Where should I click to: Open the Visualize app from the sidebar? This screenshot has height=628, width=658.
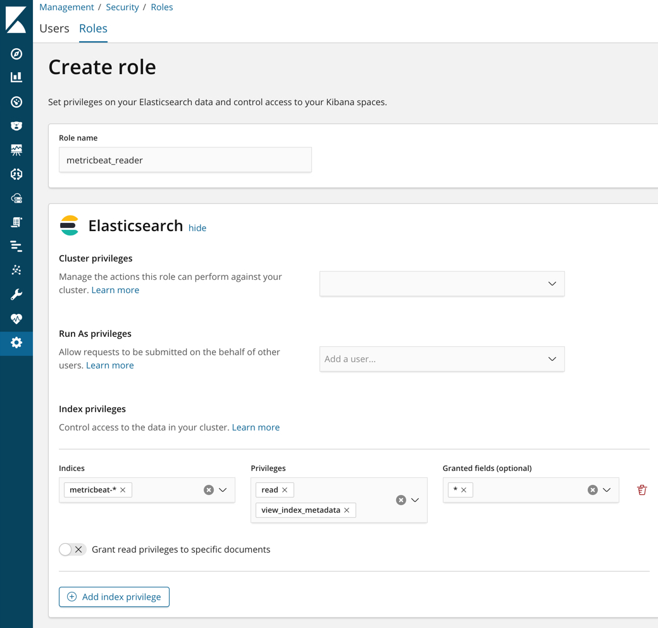coord(15,77)
